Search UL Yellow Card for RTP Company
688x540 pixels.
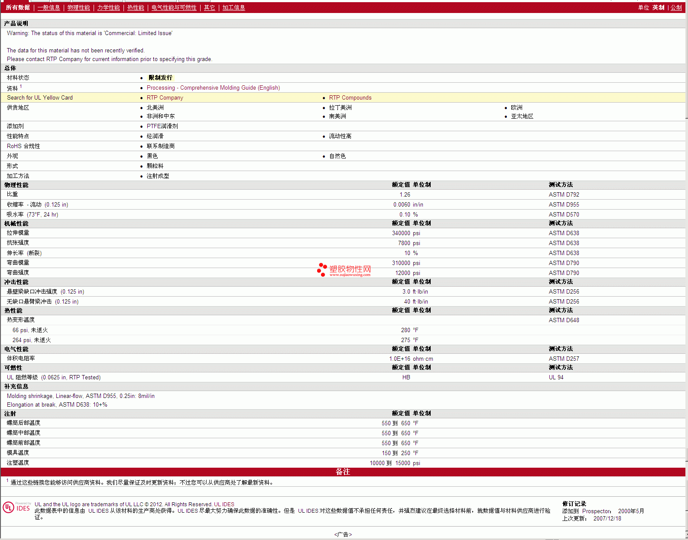click(x=165, y=98)
